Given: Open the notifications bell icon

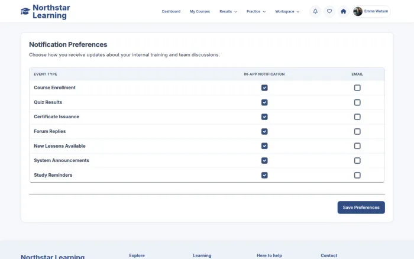Looking at the screenshot, I should (315, 11).
